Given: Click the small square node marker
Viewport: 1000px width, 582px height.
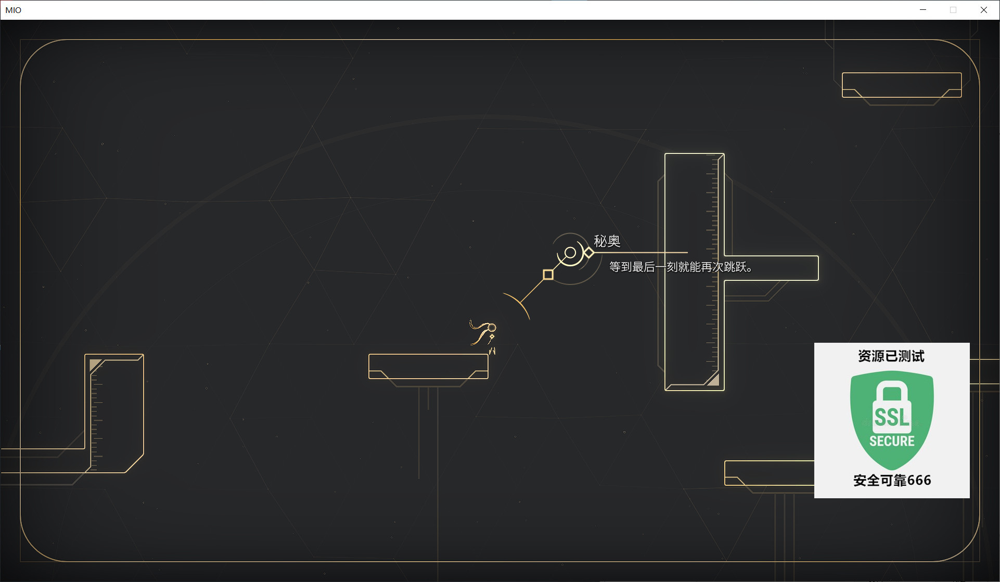Looking at the screenshot, I should [548, 275].
